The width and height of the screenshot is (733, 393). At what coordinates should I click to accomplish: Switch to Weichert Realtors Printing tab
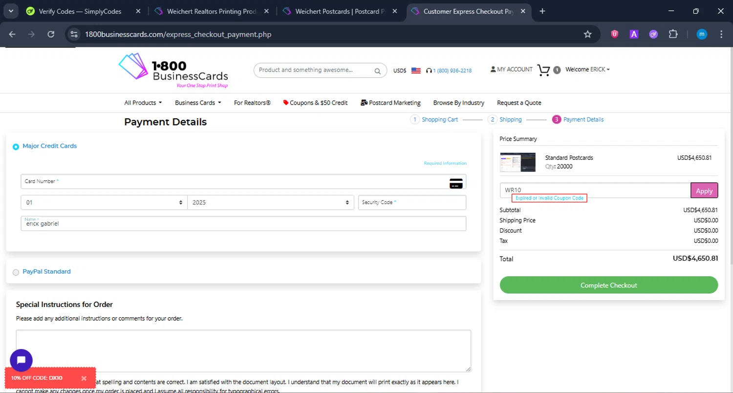(213, 11)
